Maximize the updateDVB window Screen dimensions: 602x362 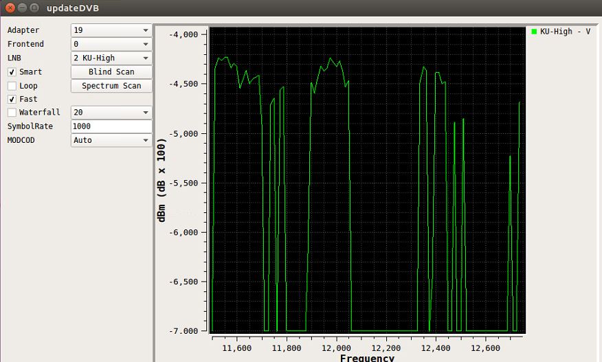click(34, 8)
